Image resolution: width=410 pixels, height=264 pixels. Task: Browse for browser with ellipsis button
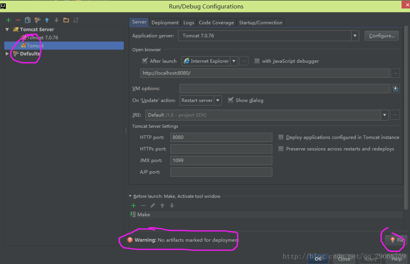[244, 61]
